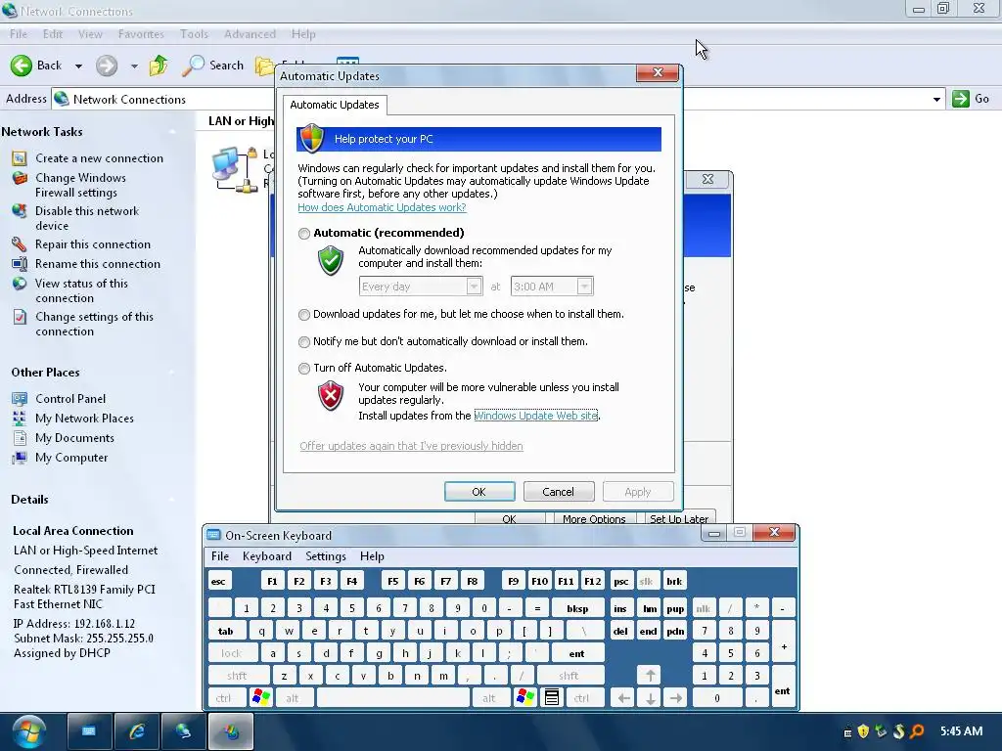Open Control Panel from Other Places
This screenshot has height=751, width=1002.
click(x=70, y=399)
